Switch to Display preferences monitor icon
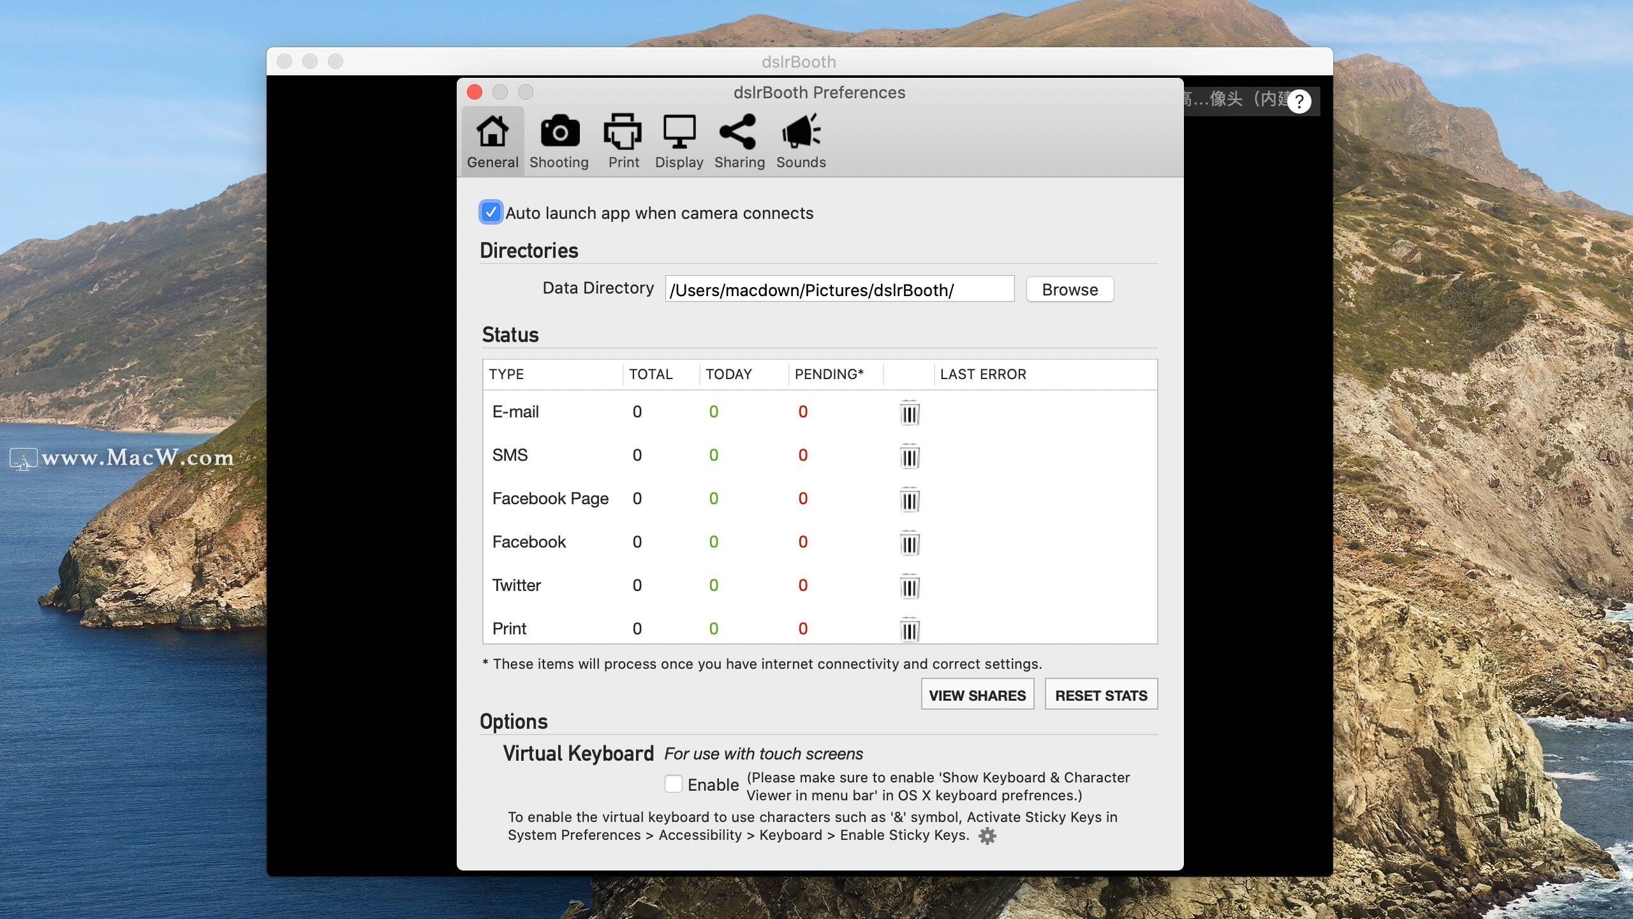Screen dimensions: 1633x919 [679, 132]
